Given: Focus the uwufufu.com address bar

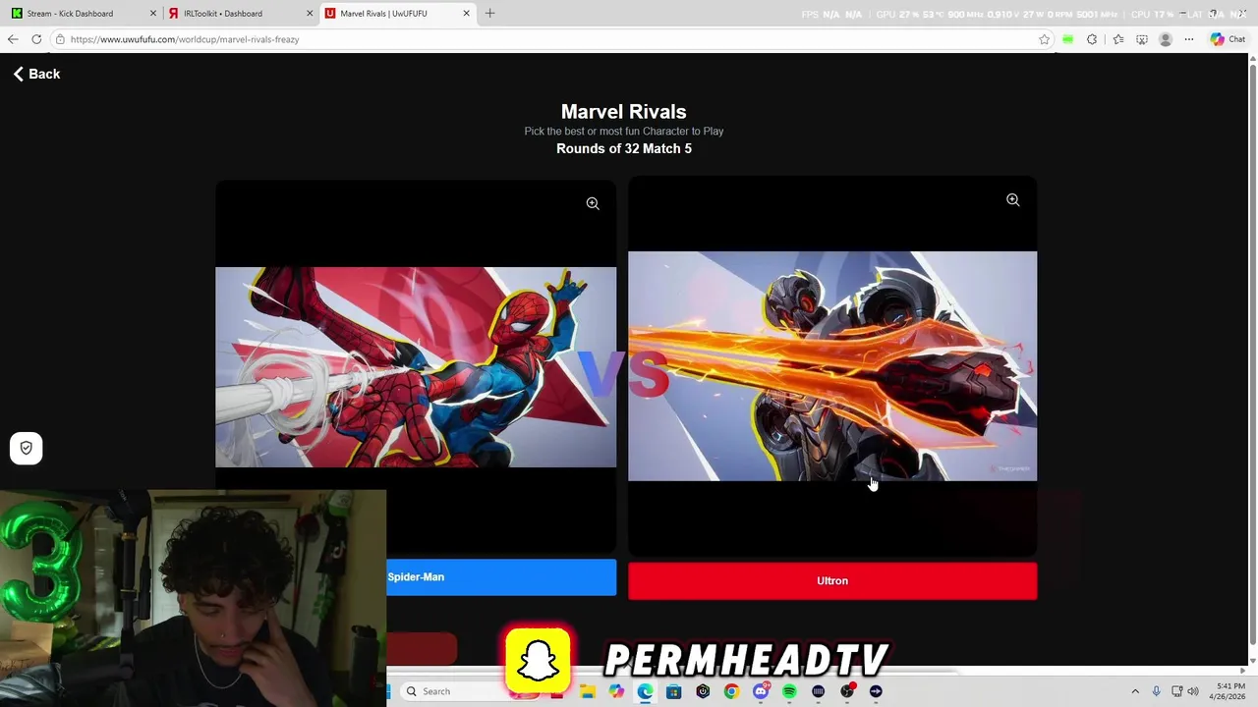Looking at the screenshot, I should (x=550, y=39).
